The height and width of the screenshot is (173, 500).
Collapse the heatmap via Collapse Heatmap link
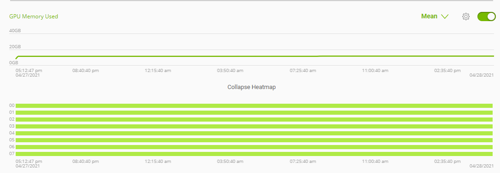coord(252,87)
